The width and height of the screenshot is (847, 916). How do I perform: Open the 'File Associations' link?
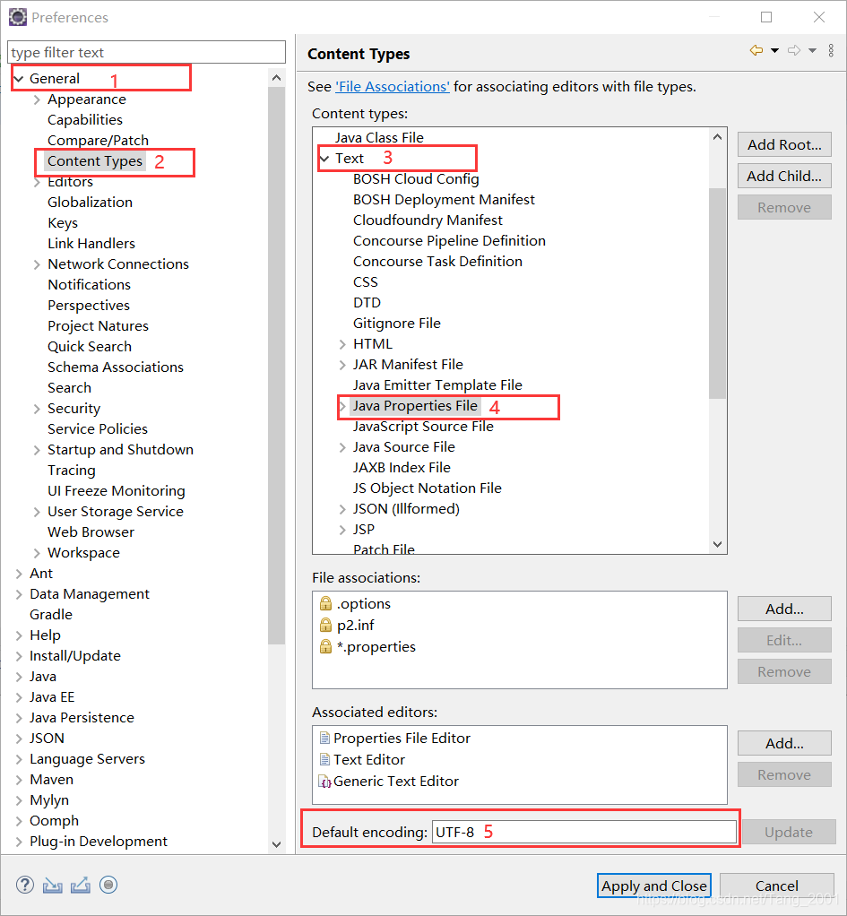click(393, 86)
